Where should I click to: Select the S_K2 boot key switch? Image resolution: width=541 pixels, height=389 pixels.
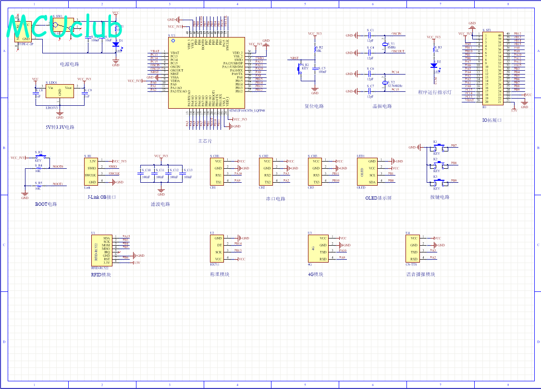pos(41,156)
